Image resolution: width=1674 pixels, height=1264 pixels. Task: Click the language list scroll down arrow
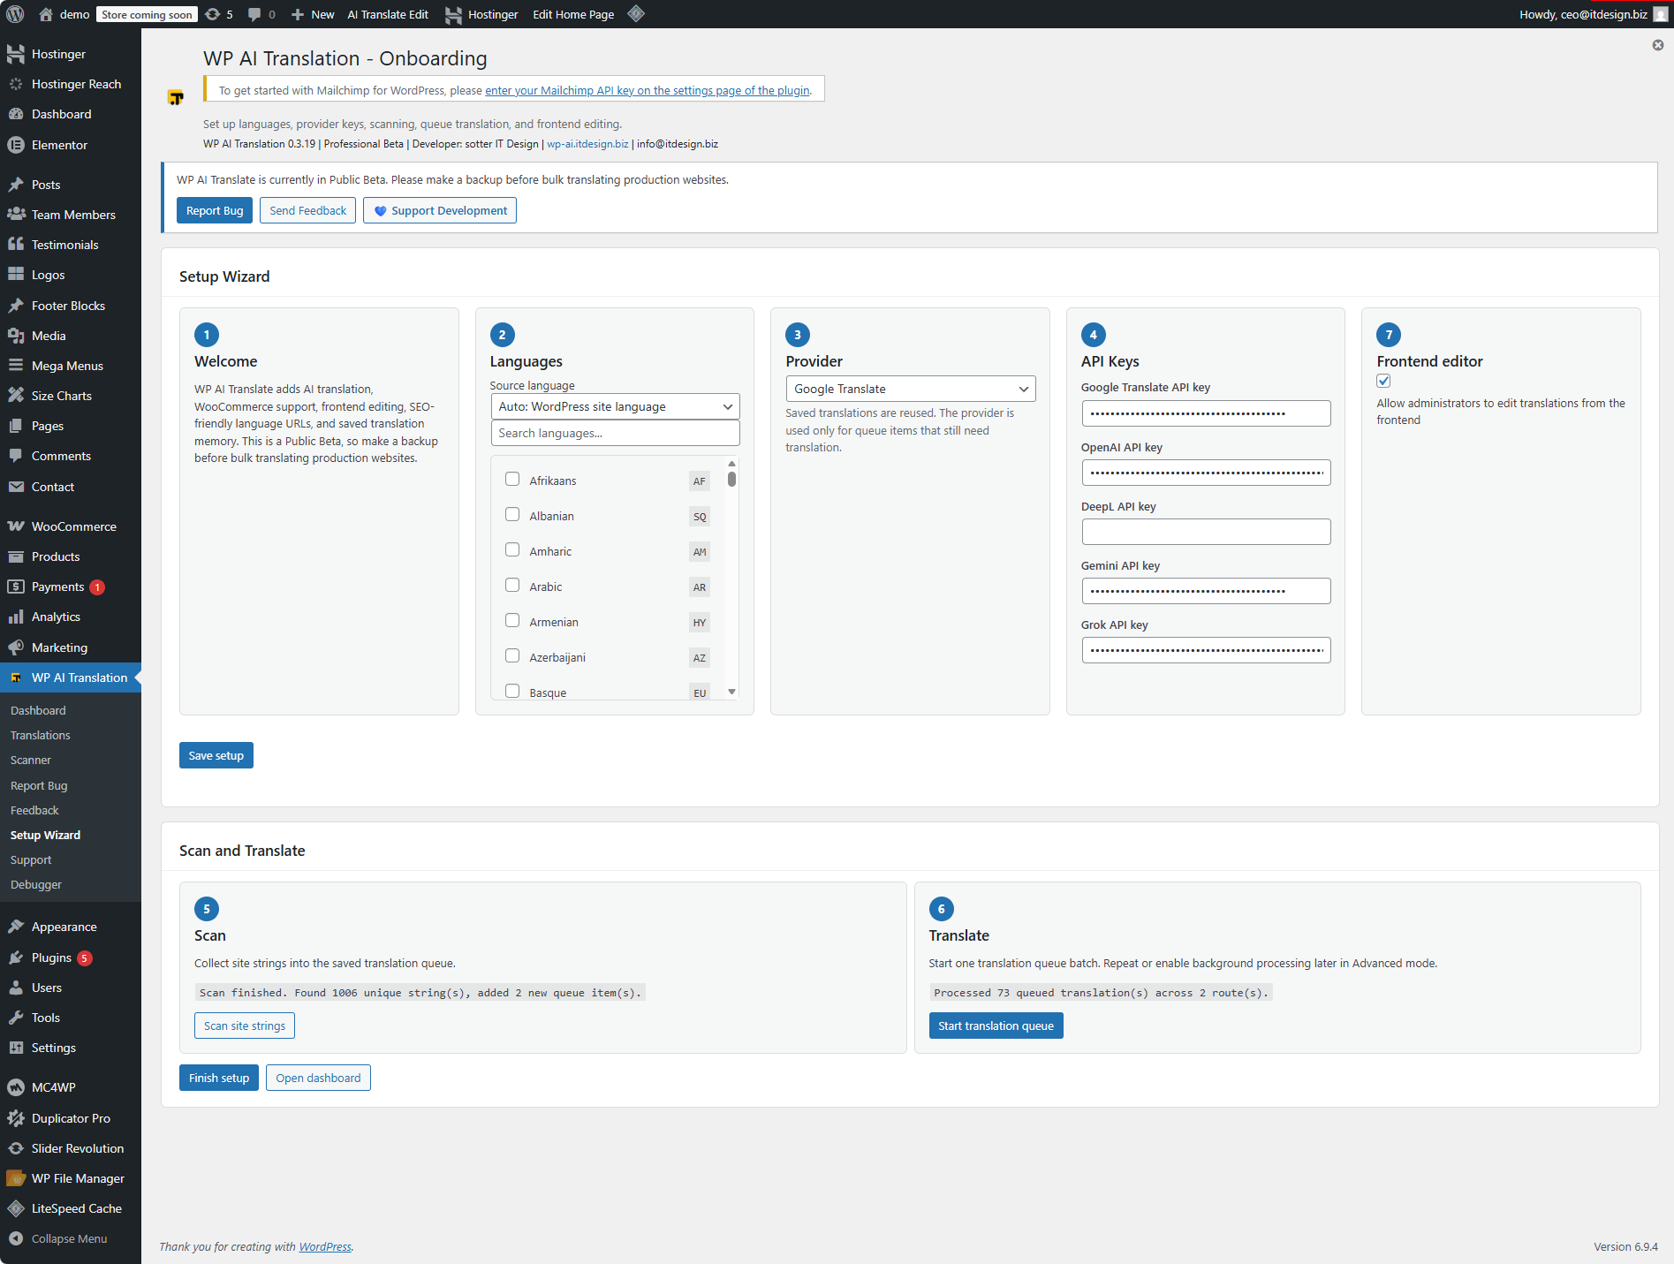click(731, 692)
